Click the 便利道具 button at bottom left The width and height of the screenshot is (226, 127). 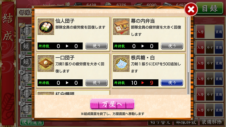coord(32,122)
